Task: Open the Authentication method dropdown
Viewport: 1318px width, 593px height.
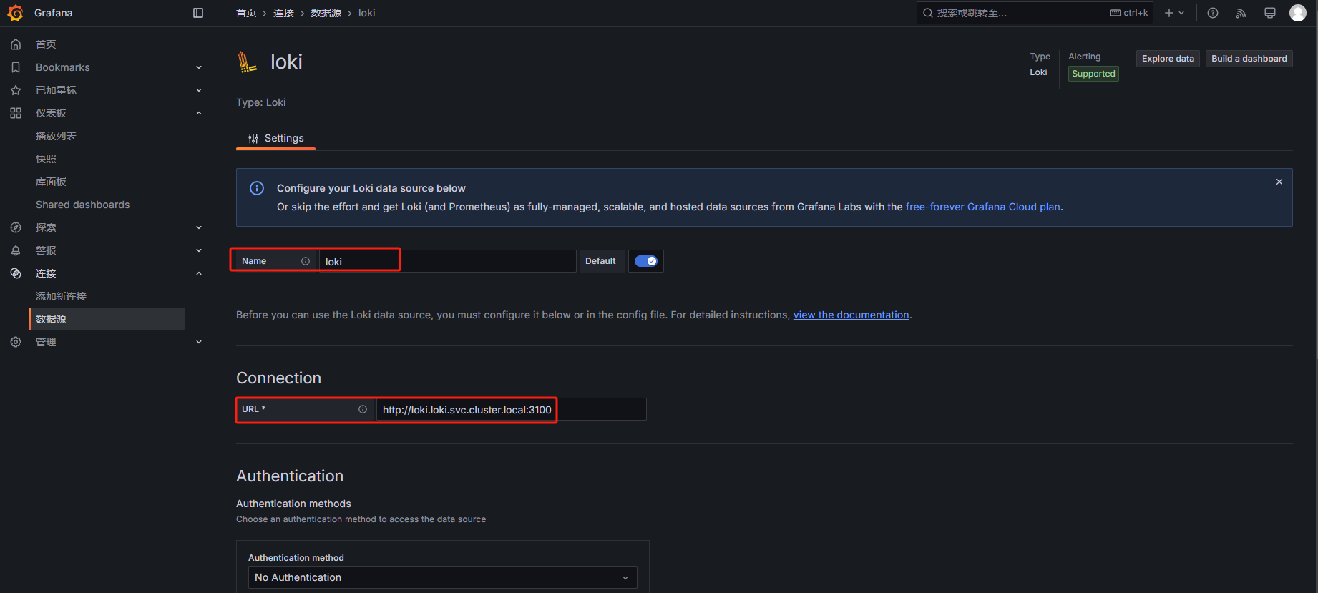Action: [x=442, y=577]
